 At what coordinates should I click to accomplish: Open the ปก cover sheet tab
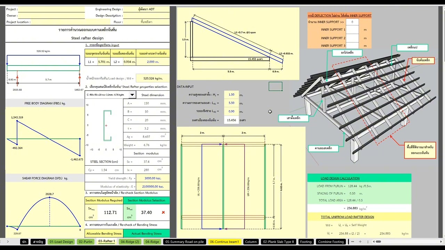click(x=24, y=242)
